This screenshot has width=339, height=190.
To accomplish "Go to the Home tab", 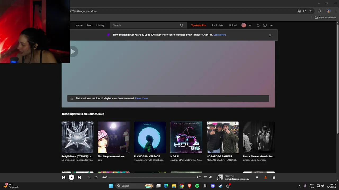I will (79, 25).
